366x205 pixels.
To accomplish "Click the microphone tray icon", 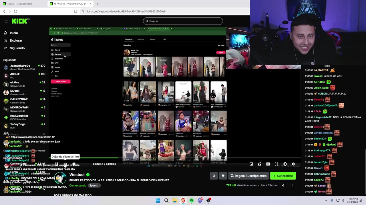I will 332,200.
